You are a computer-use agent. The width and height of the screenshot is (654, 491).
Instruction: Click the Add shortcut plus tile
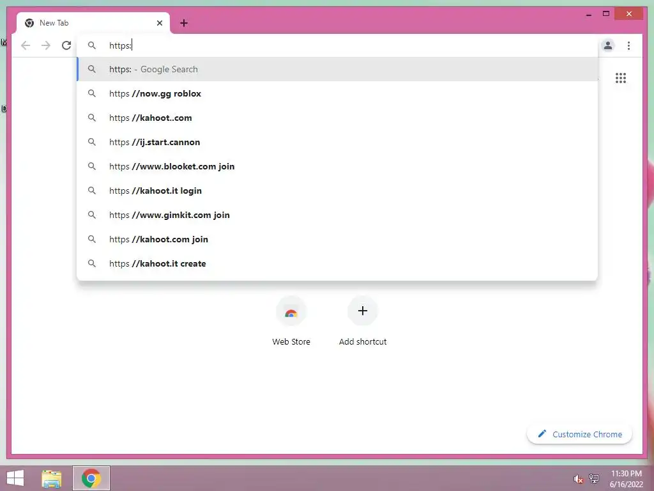363,321
